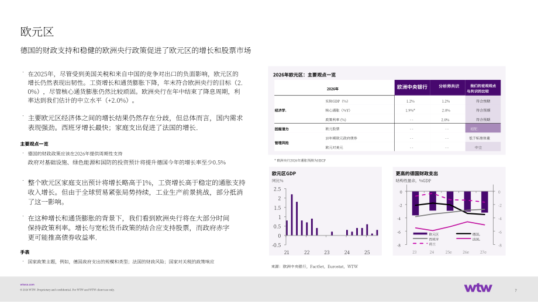Click the 实际GDP (%) row label
Image resolution: width=538 pixels, height=302 pixels.
[x=337, y=101]
